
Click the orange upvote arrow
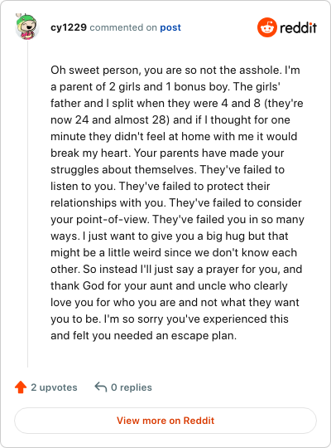pos(21,387)
